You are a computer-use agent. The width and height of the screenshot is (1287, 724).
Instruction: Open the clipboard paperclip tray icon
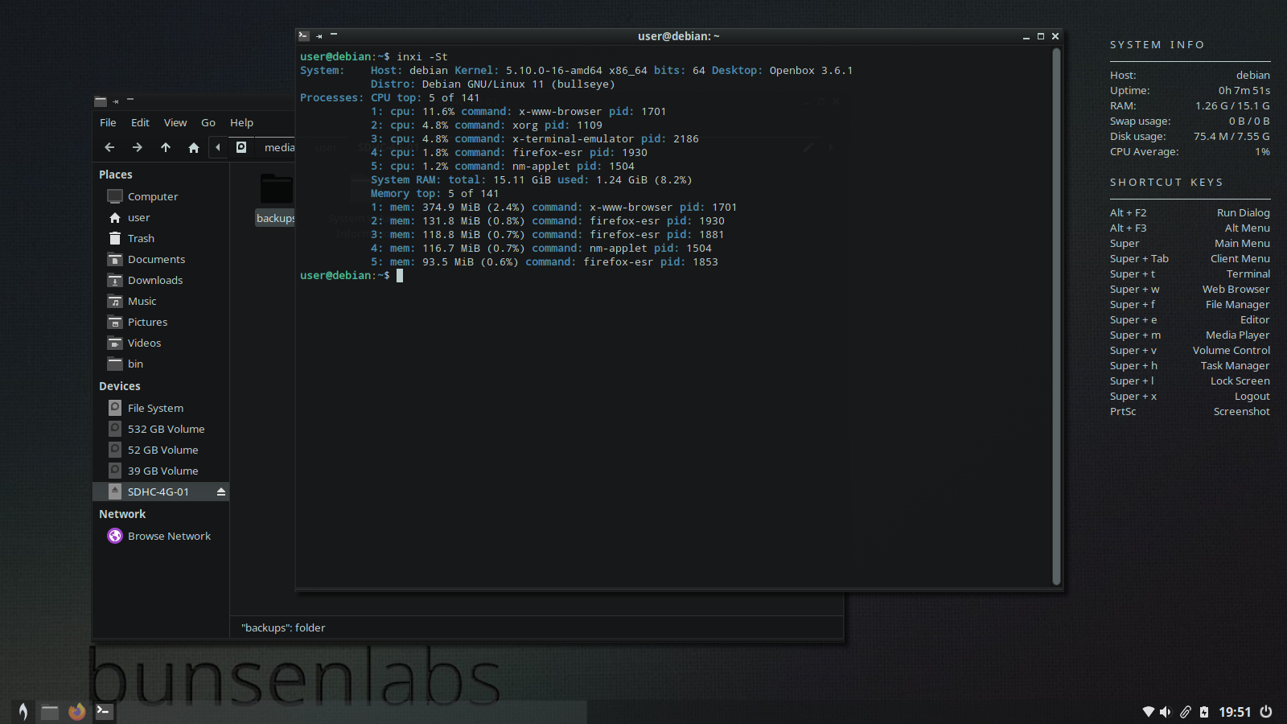[1186, 712]
